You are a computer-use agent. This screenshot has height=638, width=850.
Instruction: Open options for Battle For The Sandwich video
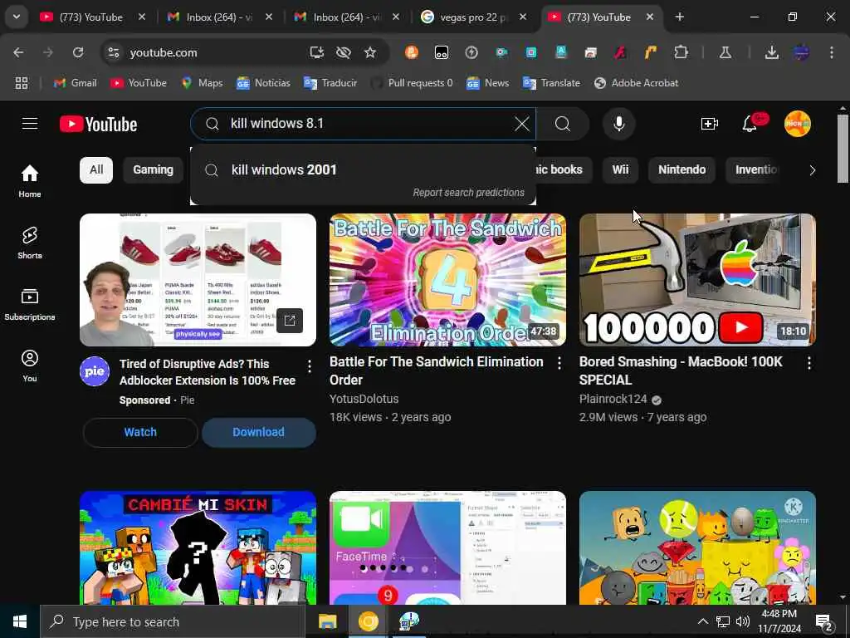coord(559,364)
